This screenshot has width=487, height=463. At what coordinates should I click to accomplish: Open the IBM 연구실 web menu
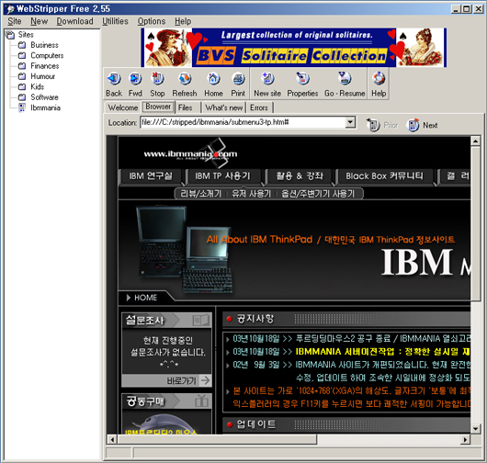tap(151, 176)
